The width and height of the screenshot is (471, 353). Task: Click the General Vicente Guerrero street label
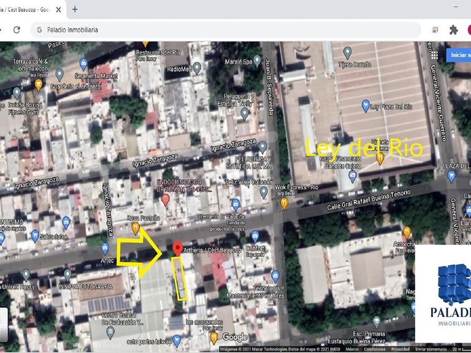437,103
